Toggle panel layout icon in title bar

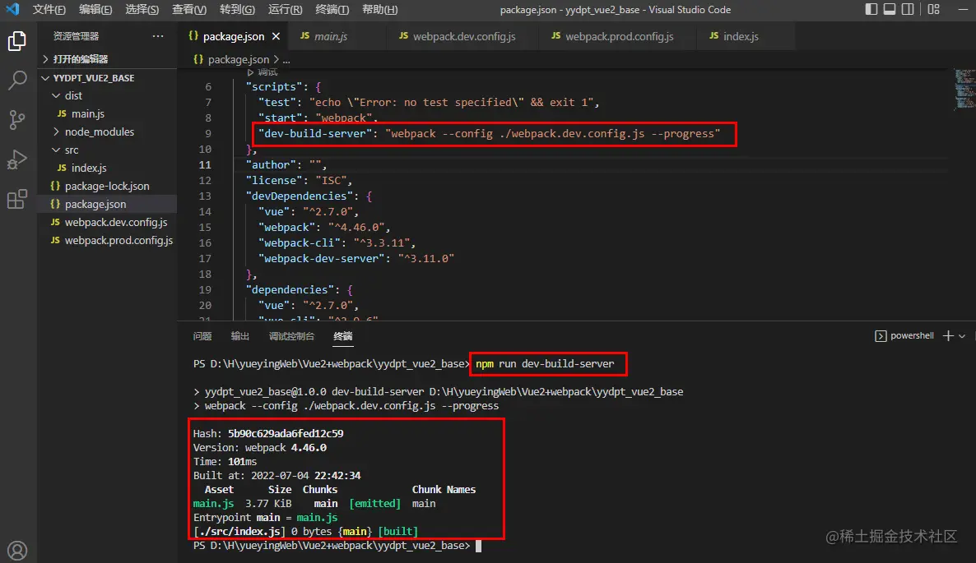pos(890,9)
